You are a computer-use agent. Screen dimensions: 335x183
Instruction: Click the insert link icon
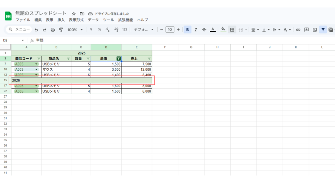pos(298,30)
